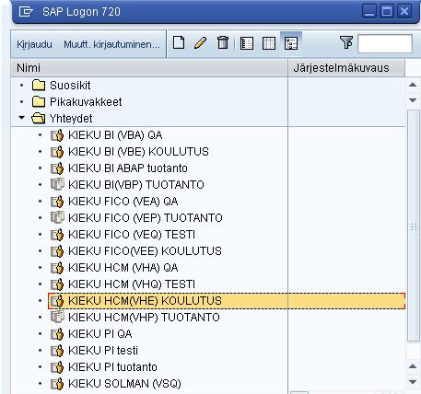Select KIEKU BI (VBA) QA entry
Screen dimensions: 421x394
point(115,135)
